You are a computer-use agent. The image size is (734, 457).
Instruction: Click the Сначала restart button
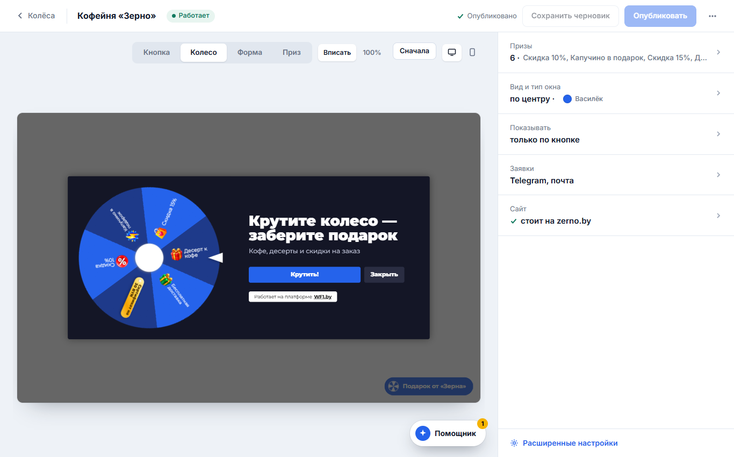(414, 51)
